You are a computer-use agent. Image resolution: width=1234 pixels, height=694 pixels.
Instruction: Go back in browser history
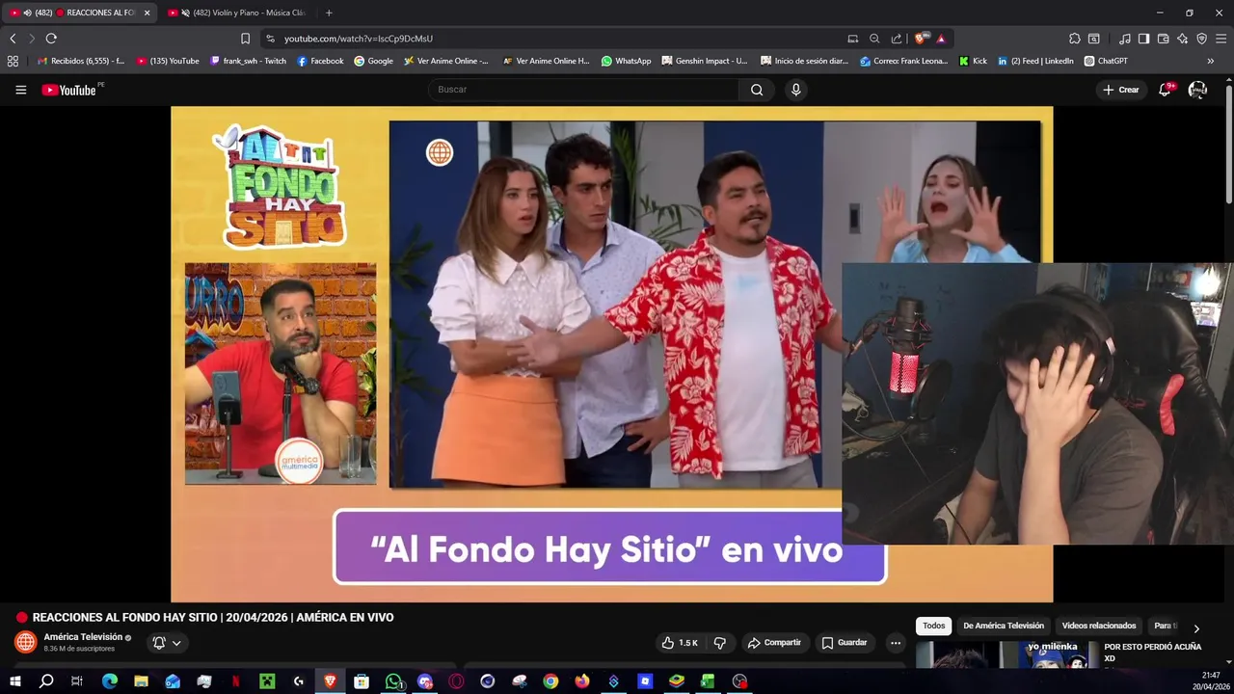[x=13, y=39]
